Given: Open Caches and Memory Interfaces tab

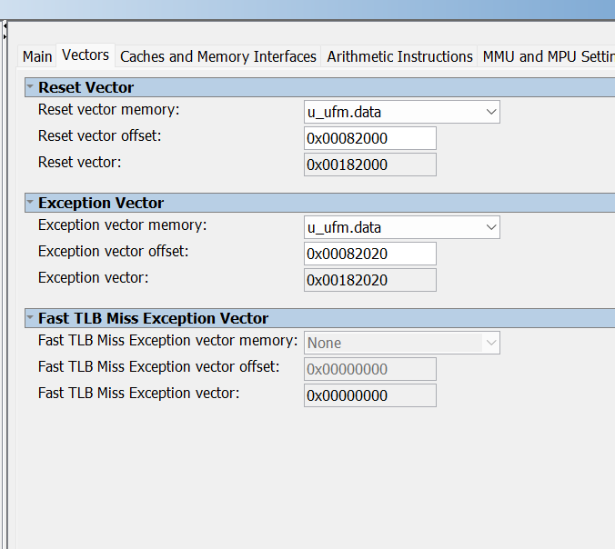Looking at the screenshot, I should 218,56.
